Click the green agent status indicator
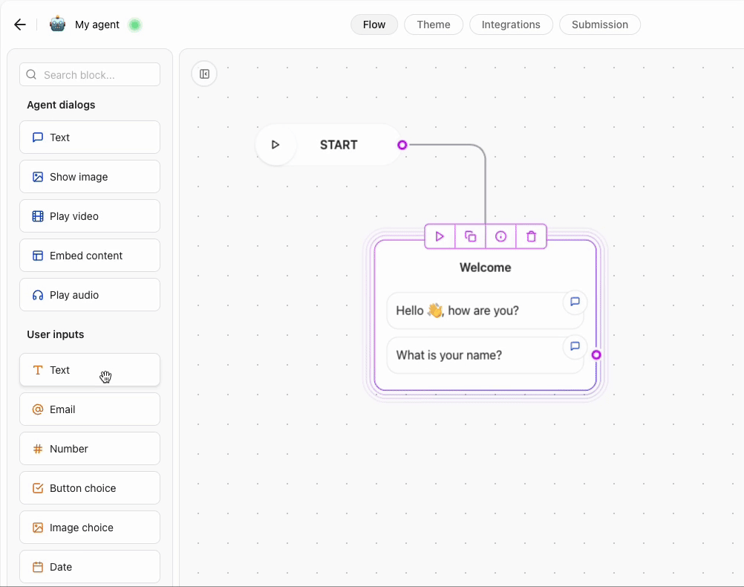 point(134,25)
